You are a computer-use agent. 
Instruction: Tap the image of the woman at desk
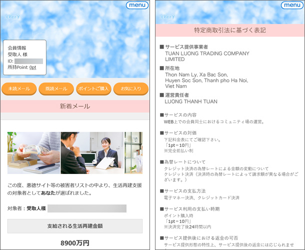click(92, 152)
